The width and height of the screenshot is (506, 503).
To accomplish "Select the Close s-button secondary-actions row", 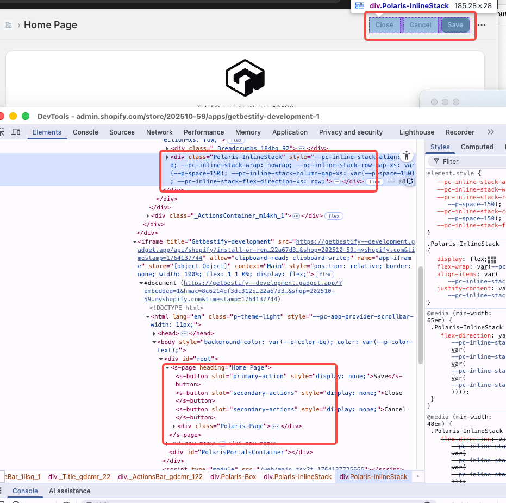I will tap(289, 397).
